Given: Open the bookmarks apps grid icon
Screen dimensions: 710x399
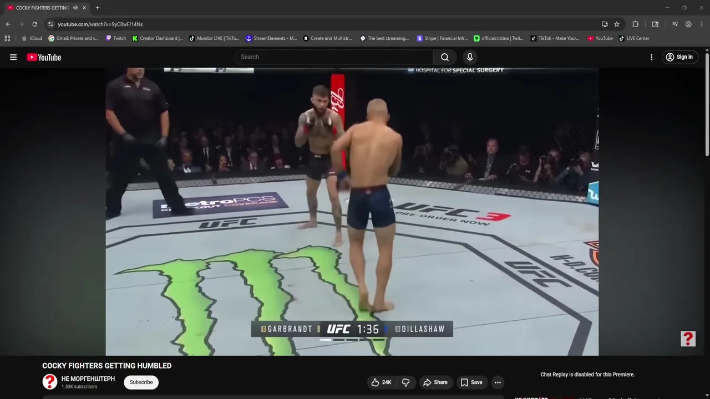Looking at the screenshot, I should point(7,38).
